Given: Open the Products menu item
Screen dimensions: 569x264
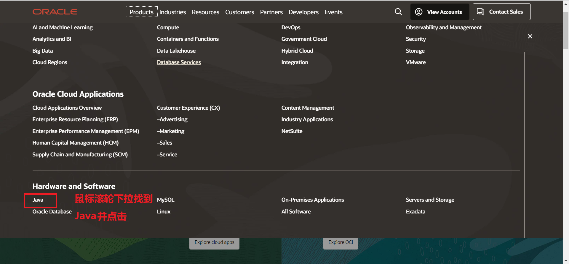Looking at the screenshot, I should (x=141, y=12).
